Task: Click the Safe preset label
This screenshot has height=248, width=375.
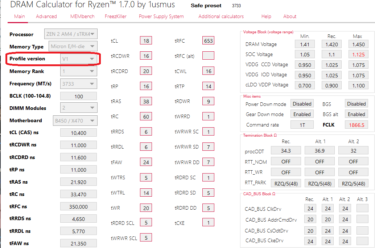Action: click(x=206, y=5)
